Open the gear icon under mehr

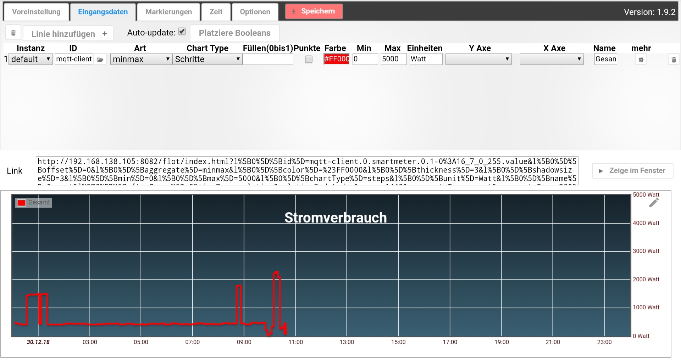pyautogui.click(x=641, y=60)
